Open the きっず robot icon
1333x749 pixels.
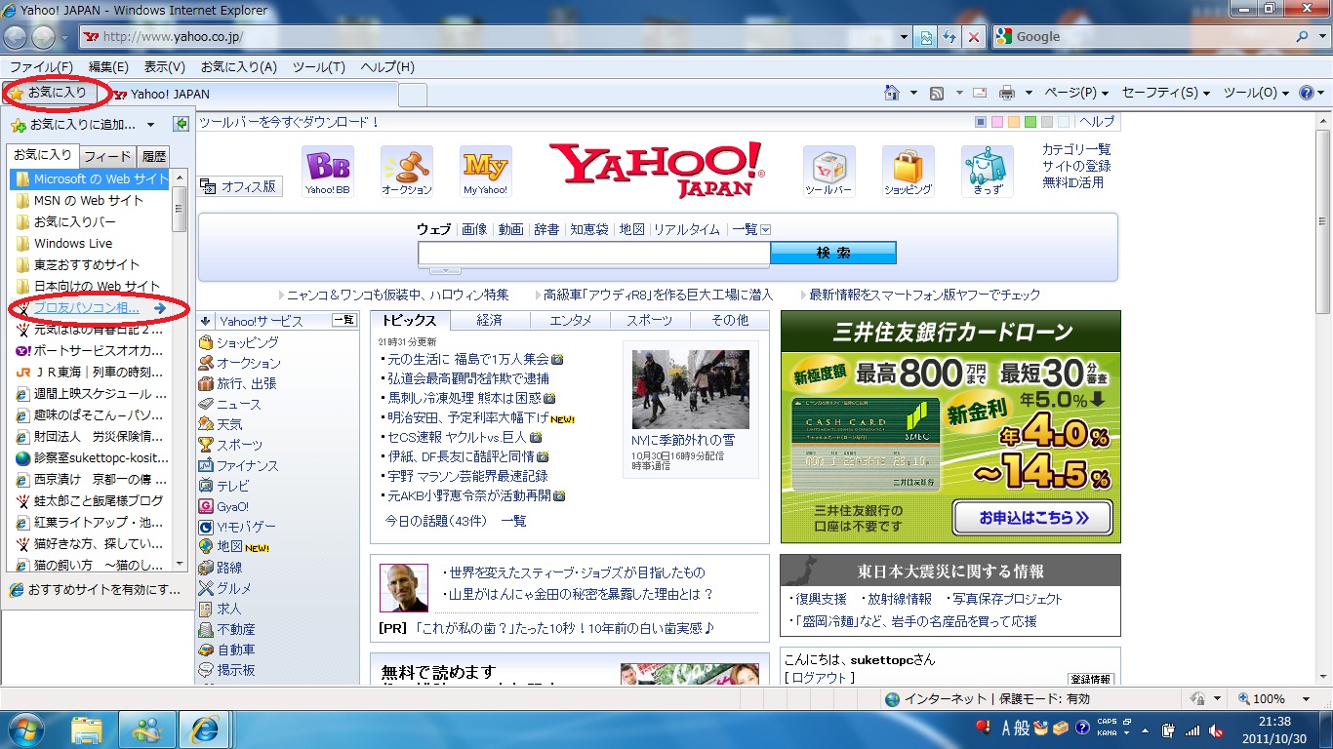[988, 172]
